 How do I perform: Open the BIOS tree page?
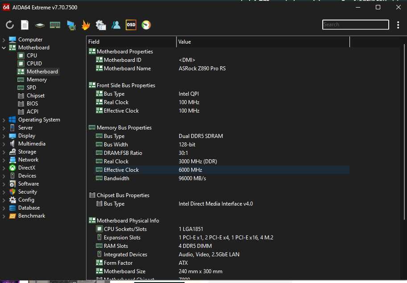click(x=32, y=104)
